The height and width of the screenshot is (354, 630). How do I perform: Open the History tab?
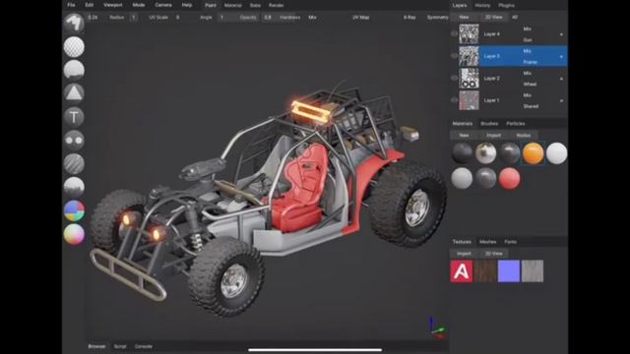click(482, 6)
